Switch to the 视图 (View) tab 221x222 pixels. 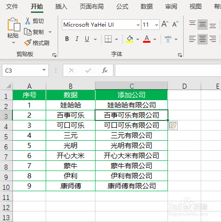(x=196, y=6)
